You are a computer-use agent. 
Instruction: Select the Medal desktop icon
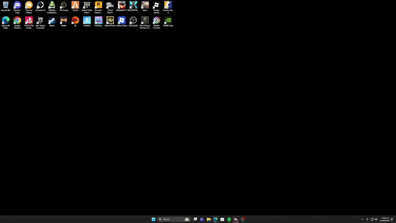click(x=63, y=22)
